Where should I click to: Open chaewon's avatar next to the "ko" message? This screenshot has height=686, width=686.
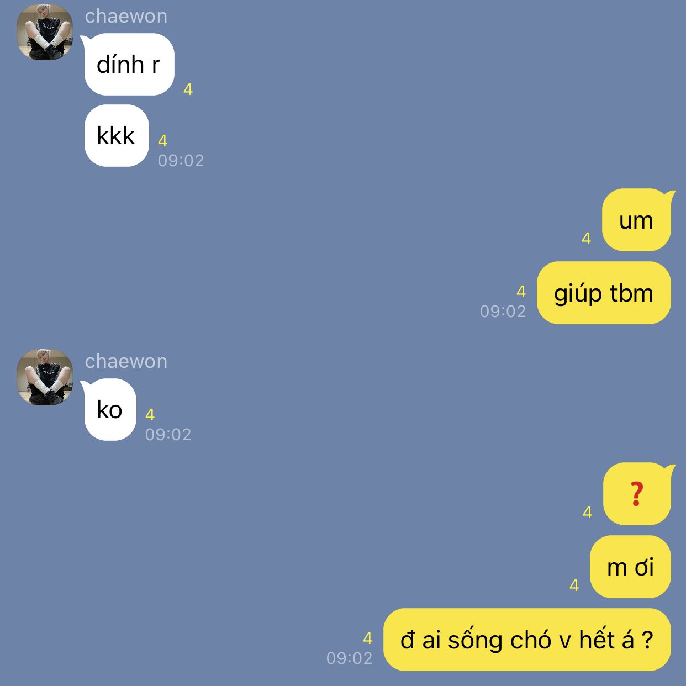(x=45, y=377)
